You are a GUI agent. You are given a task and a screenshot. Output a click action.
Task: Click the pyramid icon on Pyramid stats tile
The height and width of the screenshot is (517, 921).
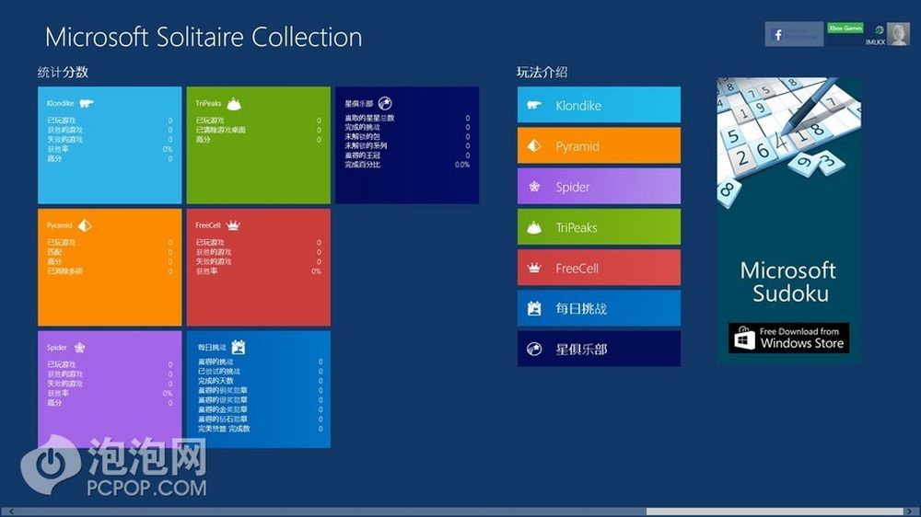click(85, 225)
